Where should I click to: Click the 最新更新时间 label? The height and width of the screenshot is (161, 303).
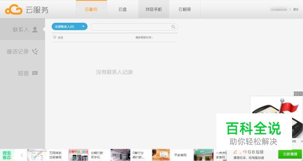click(144, 38)
